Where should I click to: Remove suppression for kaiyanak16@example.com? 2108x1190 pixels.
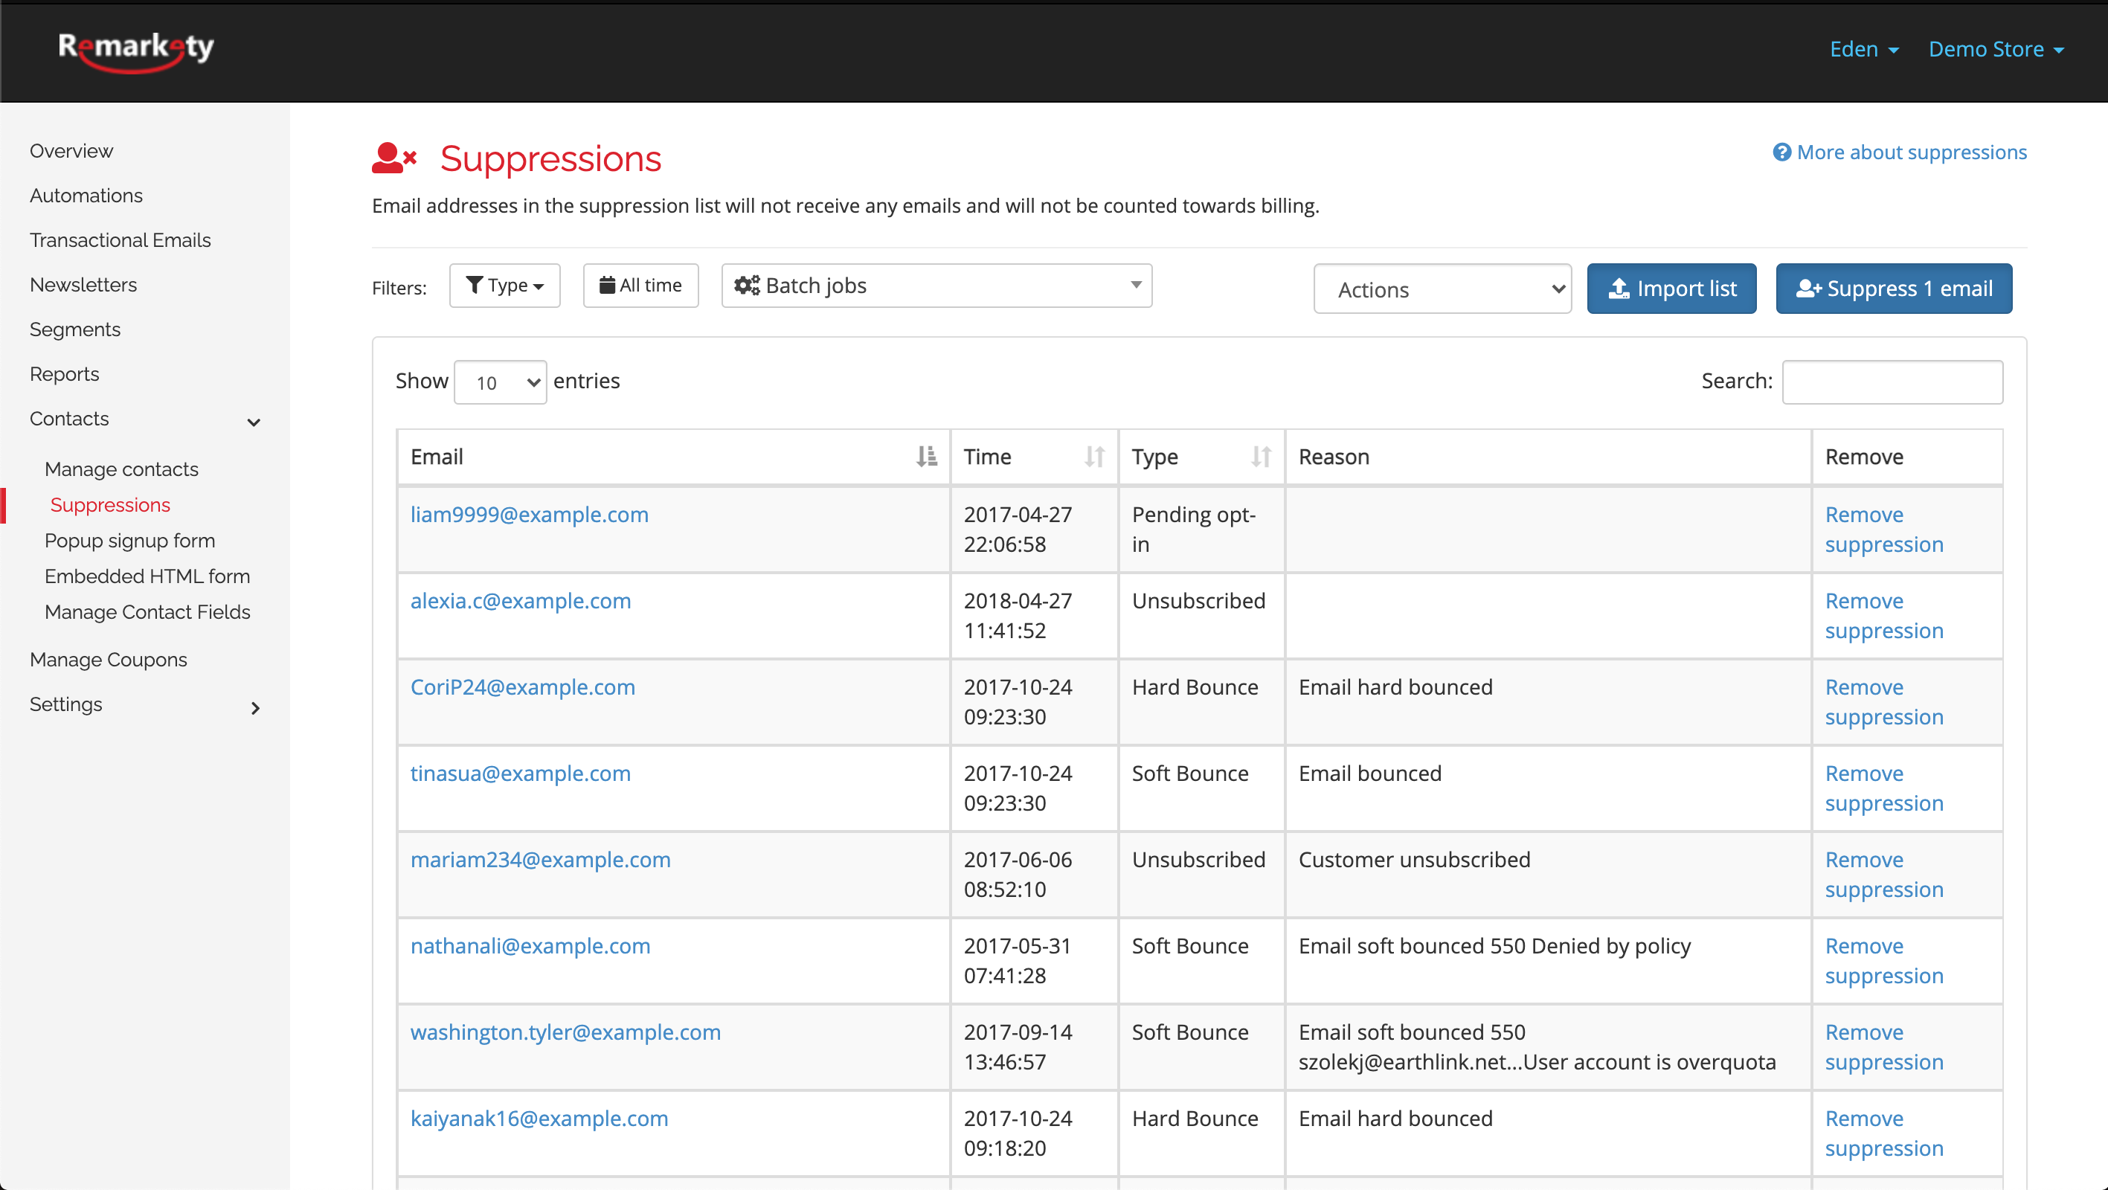point(1885,1133)
